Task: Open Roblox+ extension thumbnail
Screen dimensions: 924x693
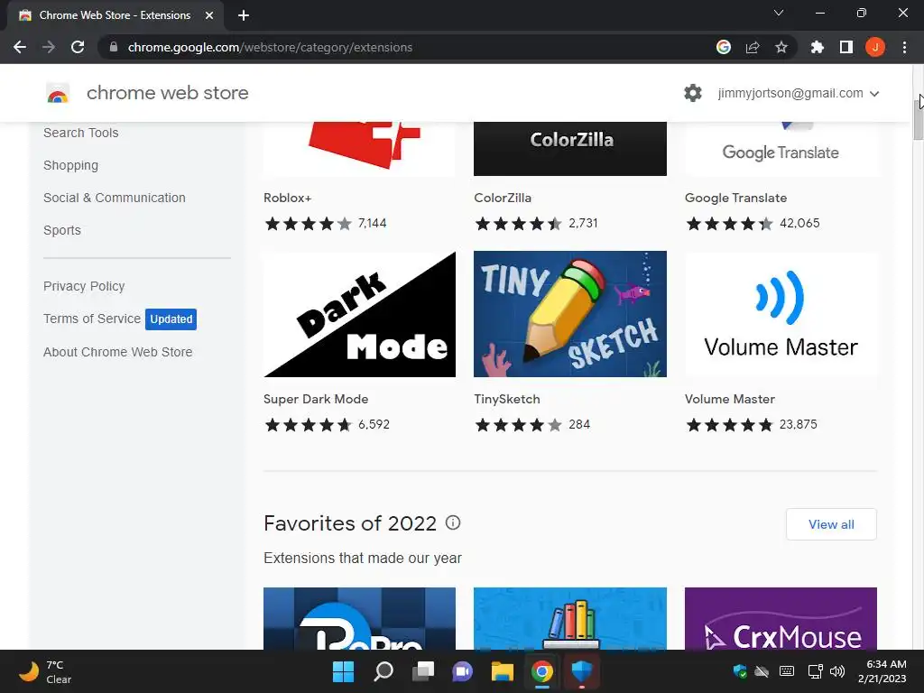Action: pos(359,149)
